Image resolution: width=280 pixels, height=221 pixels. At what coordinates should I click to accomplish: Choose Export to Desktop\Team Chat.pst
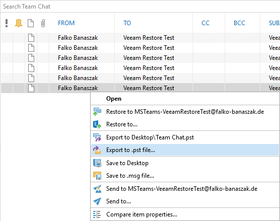tap(185, 137)
